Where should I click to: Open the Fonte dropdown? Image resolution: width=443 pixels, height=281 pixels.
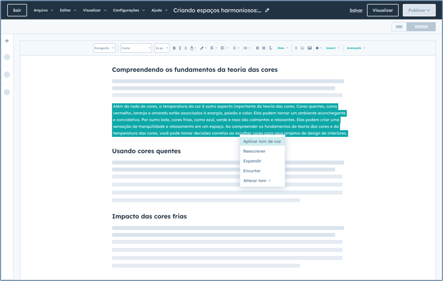point(135,48)
